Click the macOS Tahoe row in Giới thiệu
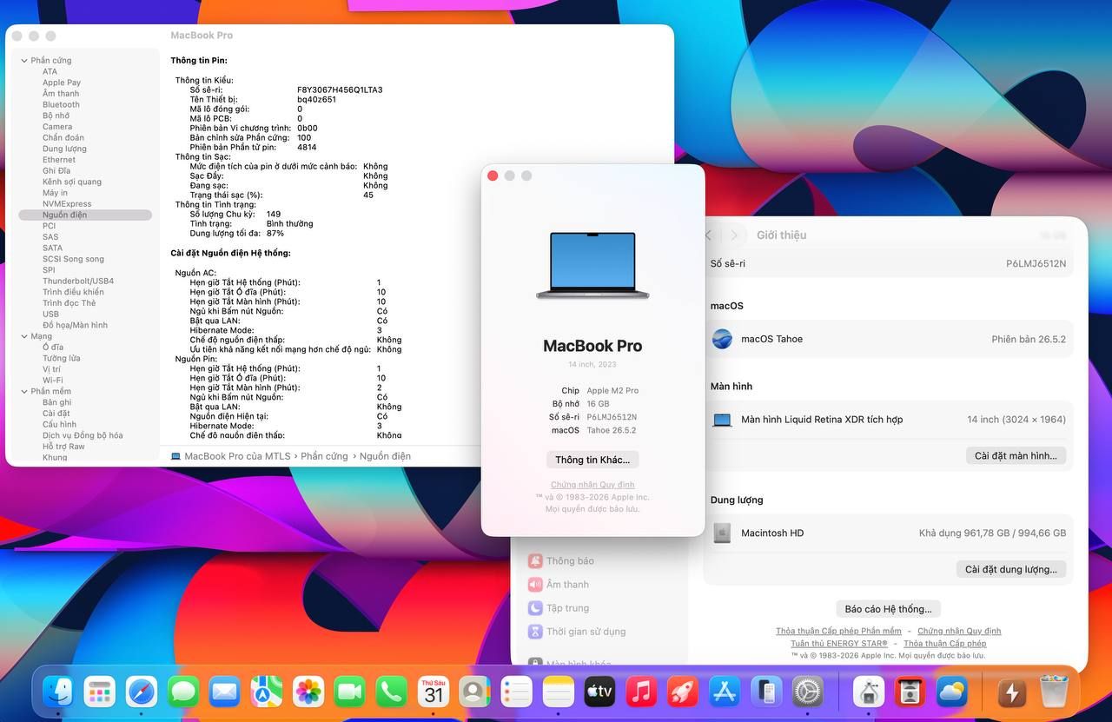This screenshot has width=1112, height=722. tap(888, 340)
